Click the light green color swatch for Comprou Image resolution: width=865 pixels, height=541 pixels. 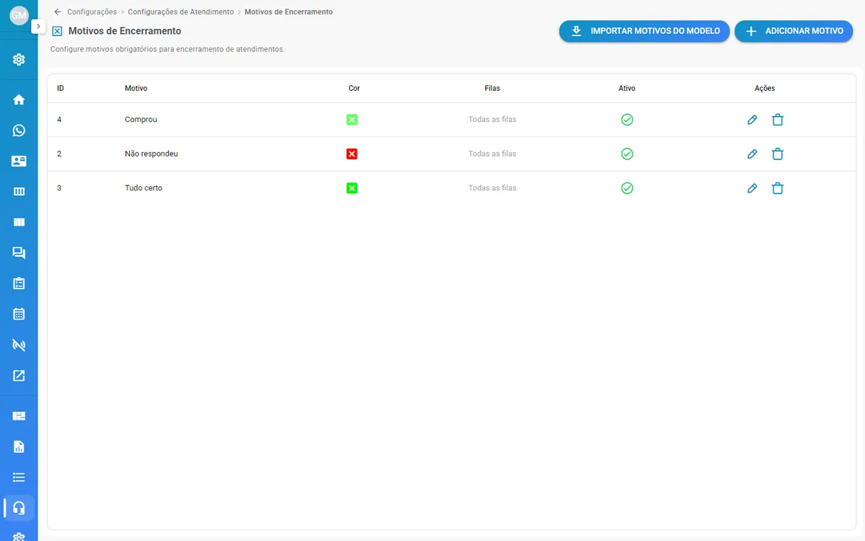pyautogui.click(x=352, y=120)
